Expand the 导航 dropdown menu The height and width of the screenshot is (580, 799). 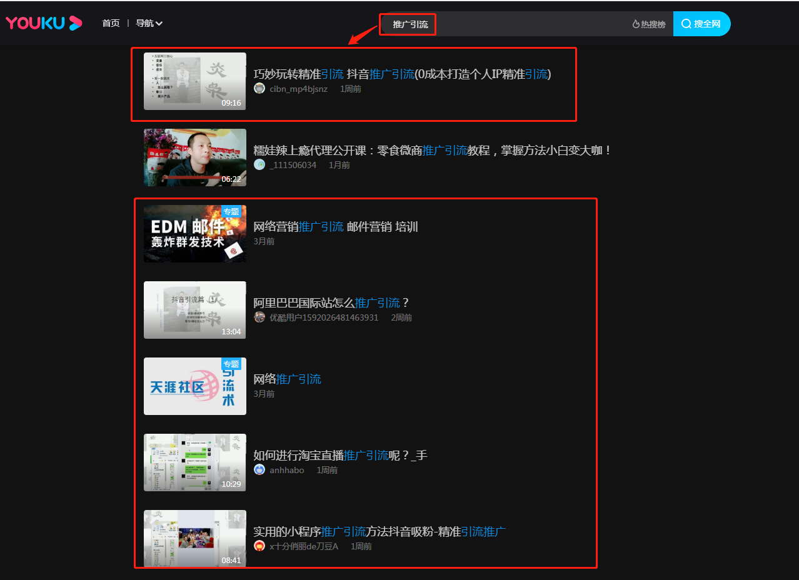(149, 24)
